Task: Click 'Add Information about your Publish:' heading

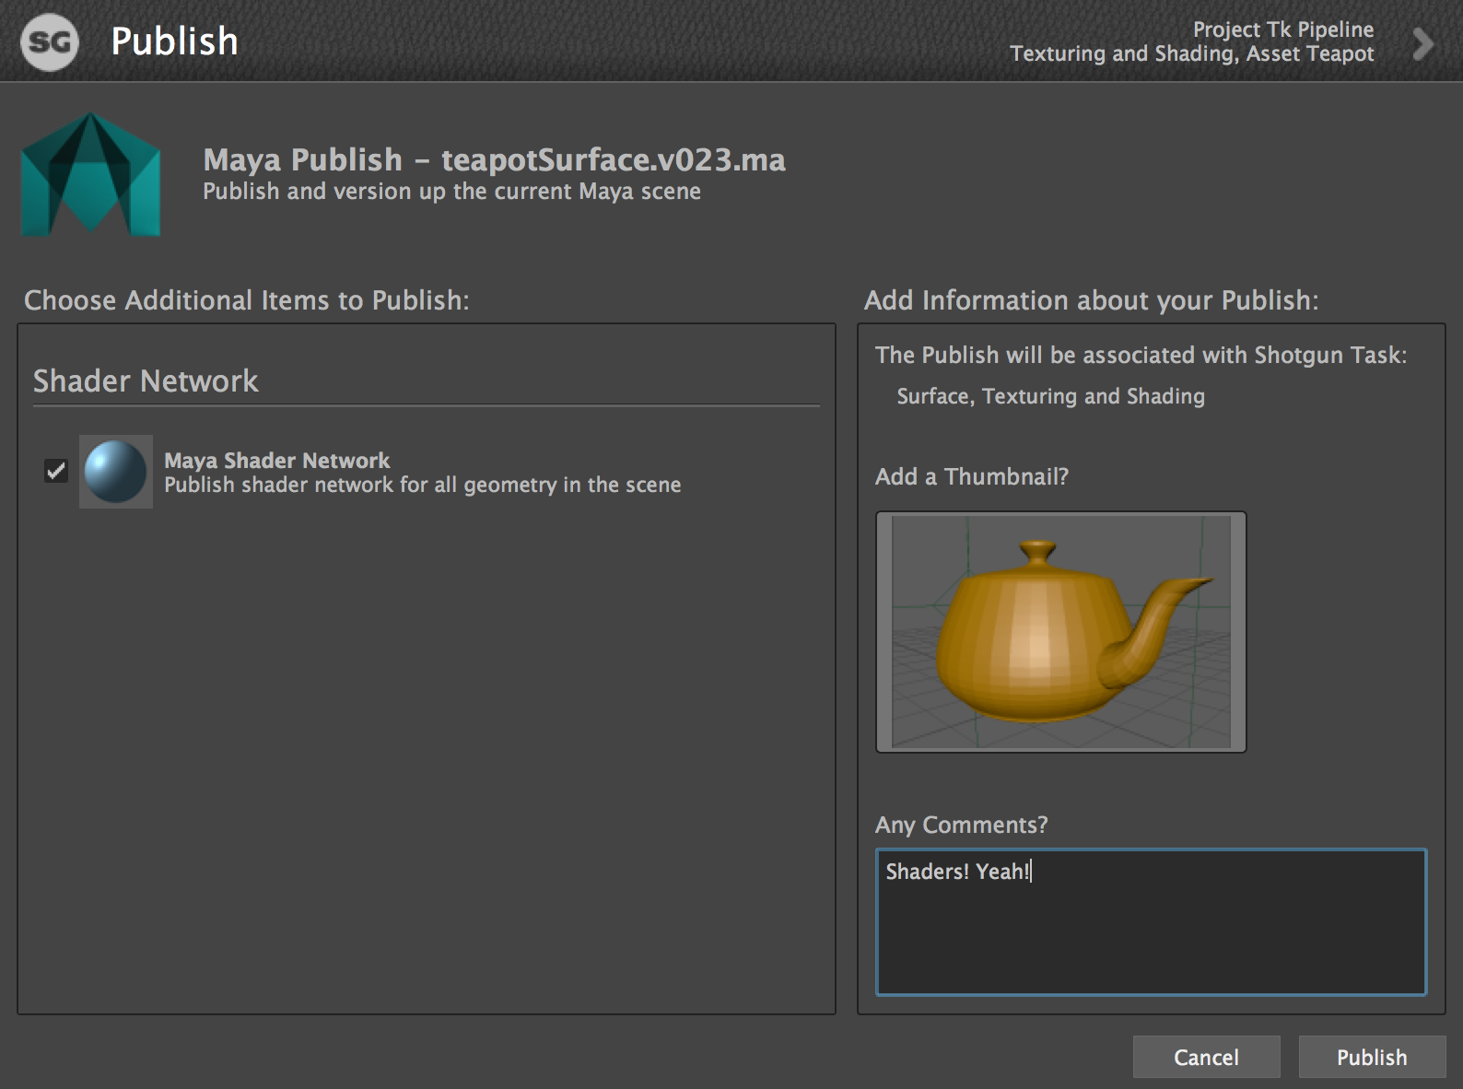Action: click(1091, 300)
